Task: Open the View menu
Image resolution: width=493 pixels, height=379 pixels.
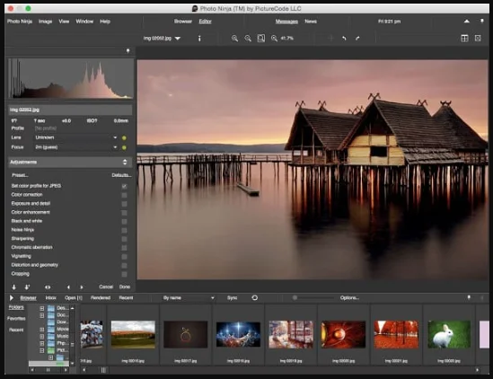Action: point(64,22)
